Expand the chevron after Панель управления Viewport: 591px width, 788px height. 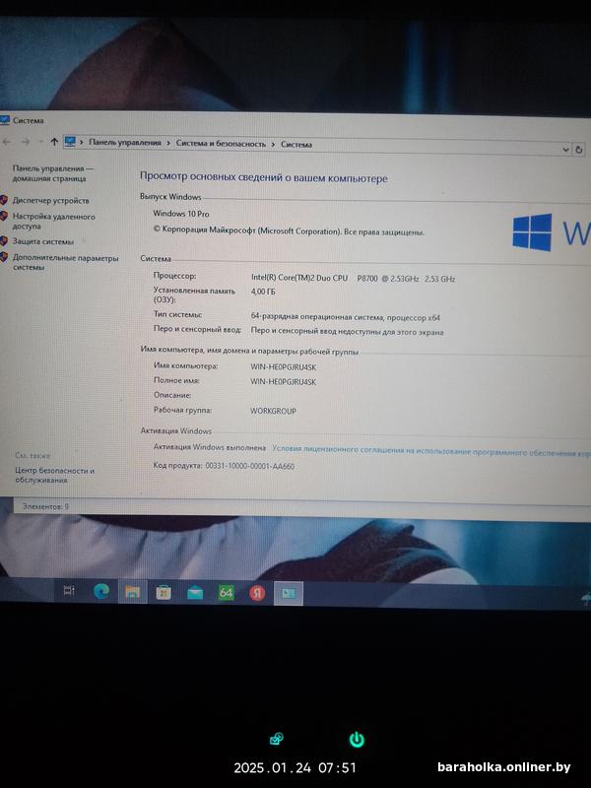(x=168, y=144)
